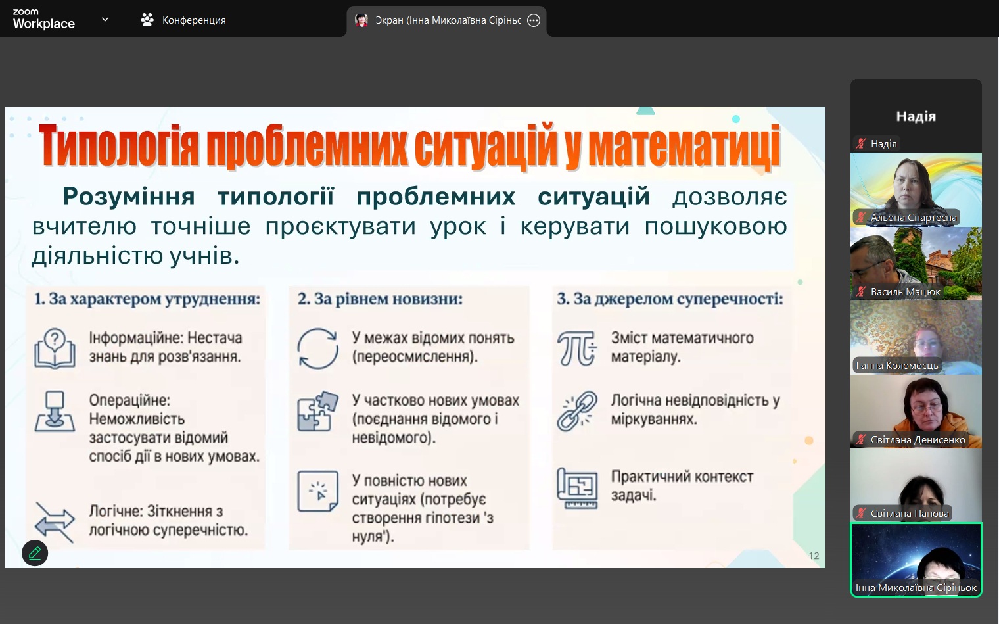The height and width of the screenshot is (624, 999).
Task: Open the ellipsis options on the Экран tab
Action: click(x=534, y=20)
